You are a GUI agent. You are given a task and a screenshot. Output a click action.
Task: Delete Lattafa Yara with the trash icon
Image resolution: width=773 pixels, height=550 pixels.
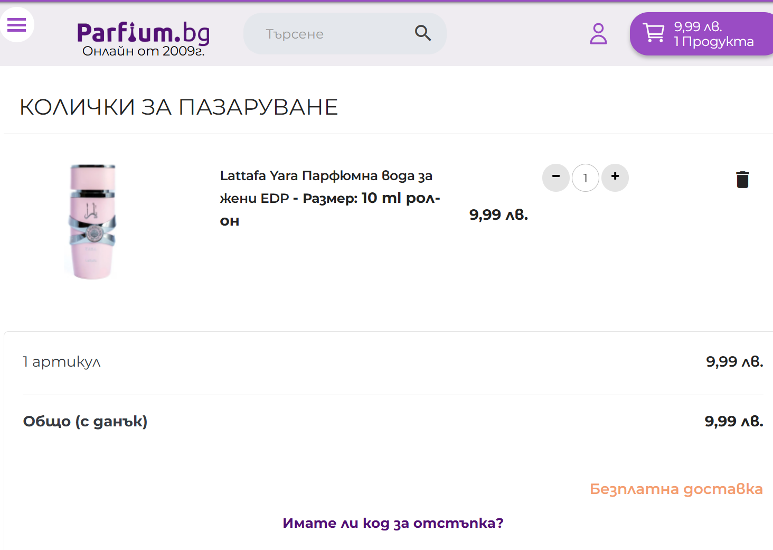pos(742,180)
